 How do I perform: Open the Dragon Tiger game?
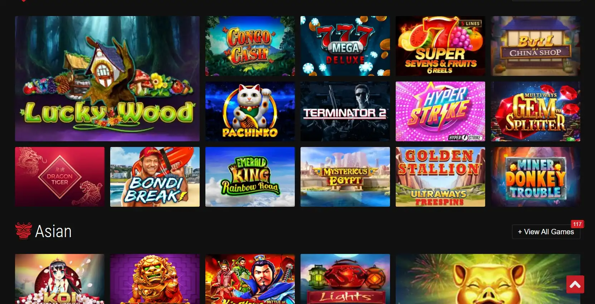click(x=60, y=177)
